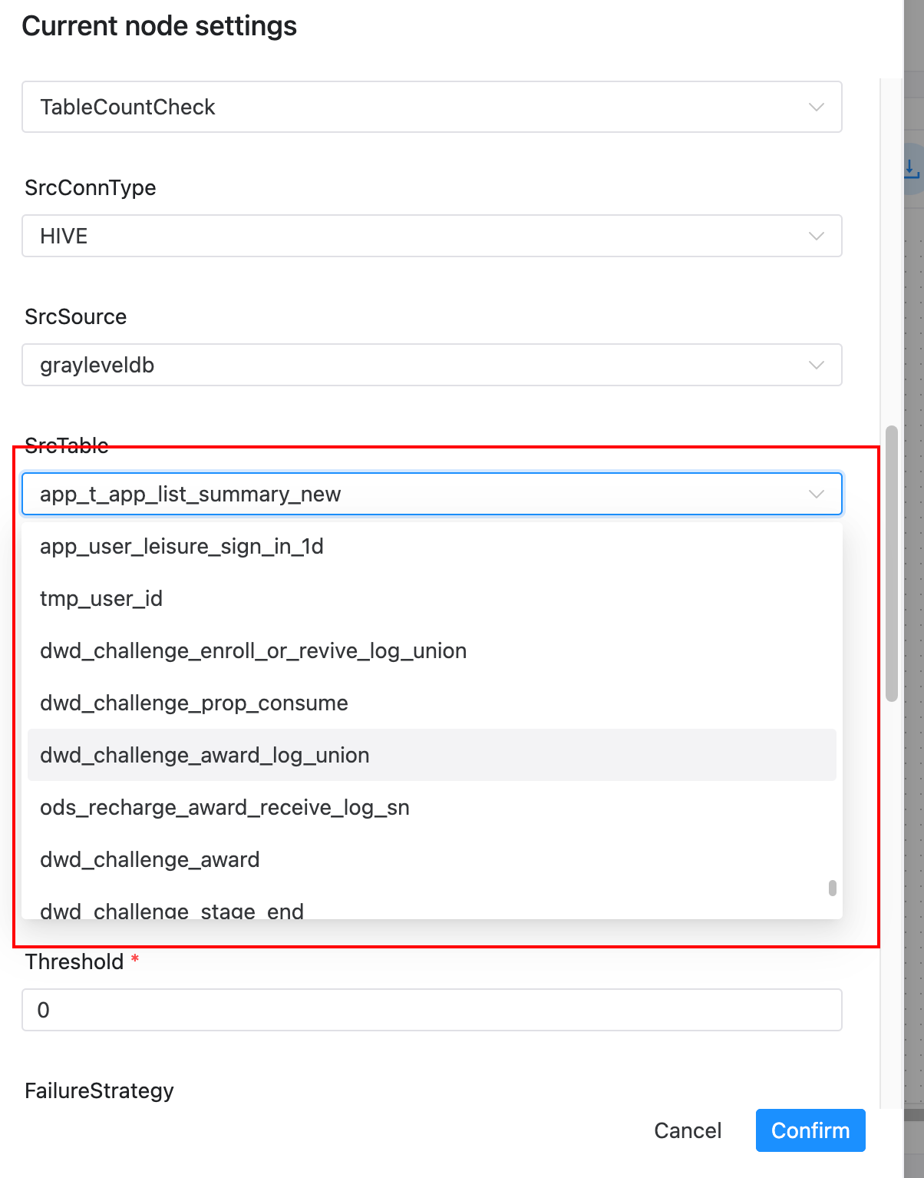The image size is (924, 1178).
Task: Click the Confirm button
Action: click(x=810, y=1130)
